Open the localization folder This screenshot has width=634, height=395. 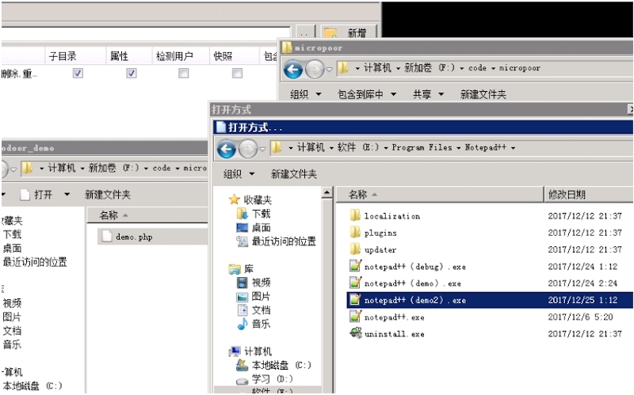pos(355,215)
